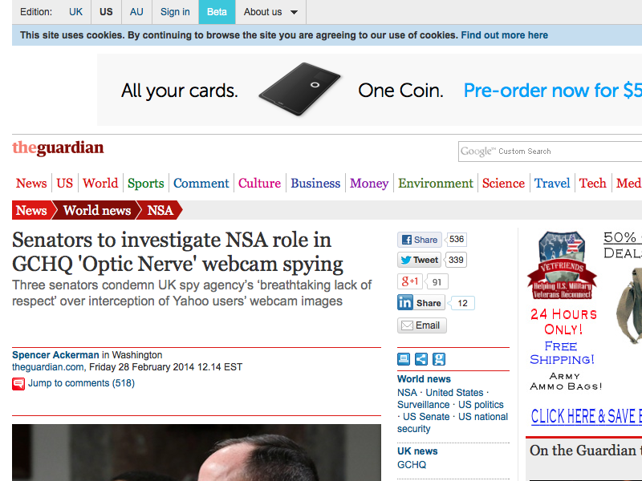Open the About us dropdown
Viewport: 642px width, 481px height.
[270, 12]
